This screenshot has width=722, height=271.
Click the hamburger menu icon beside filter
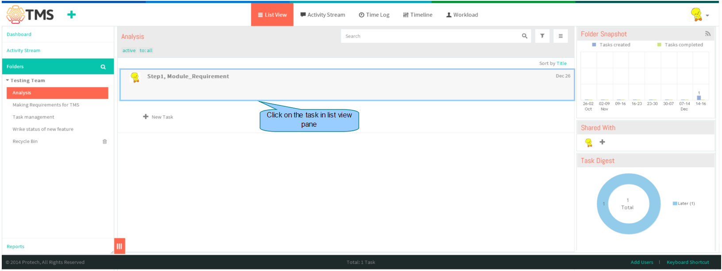coord(561,36)
